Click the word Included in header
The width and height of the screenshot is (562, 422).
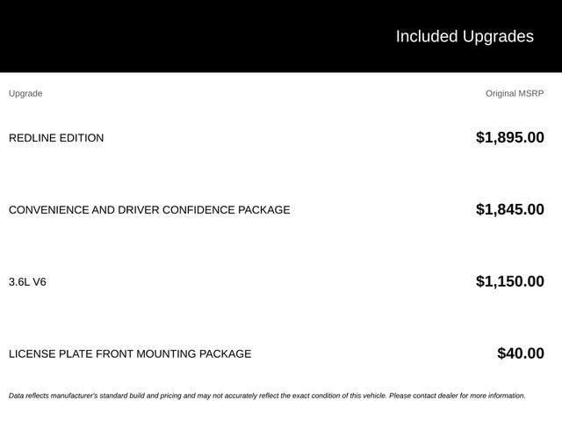(427, 36)
